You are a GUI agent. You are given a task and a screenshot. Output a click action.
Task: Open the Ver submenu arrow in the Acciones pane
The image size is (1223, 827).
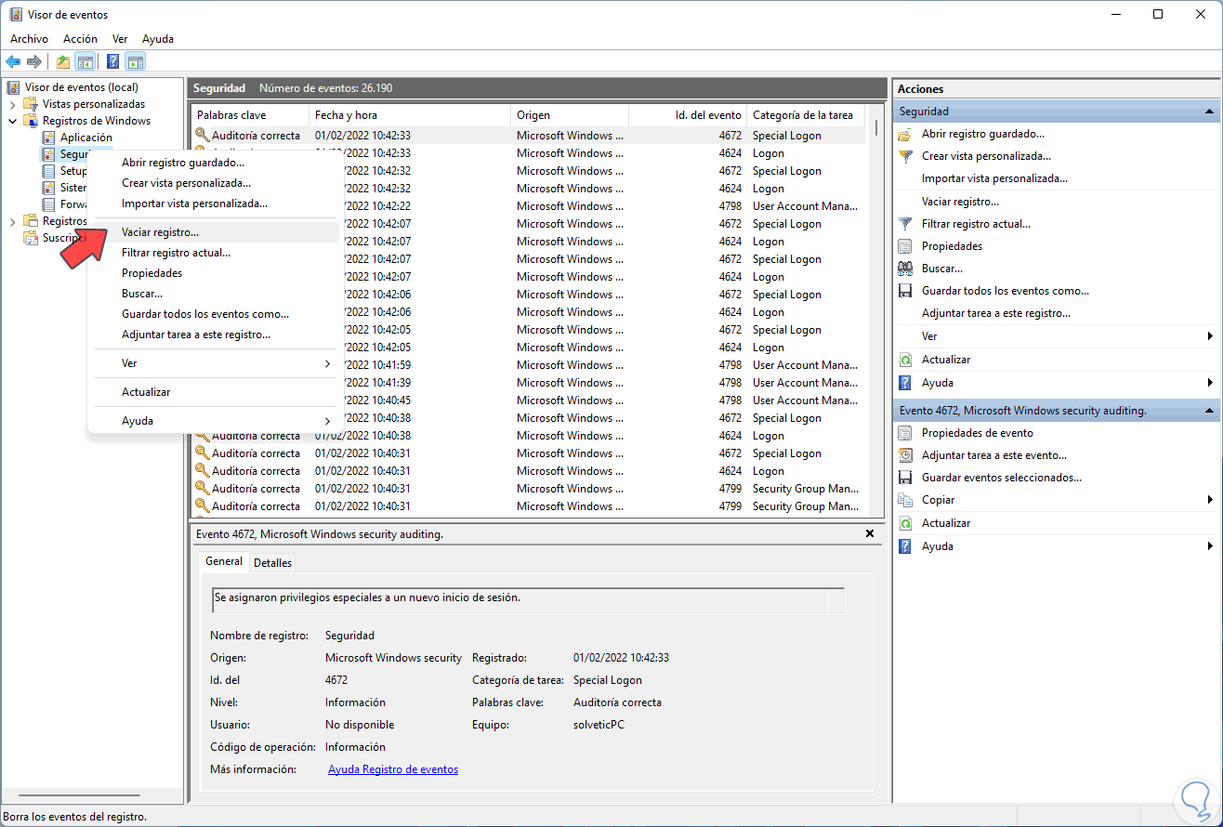(x=1210, y=336)
